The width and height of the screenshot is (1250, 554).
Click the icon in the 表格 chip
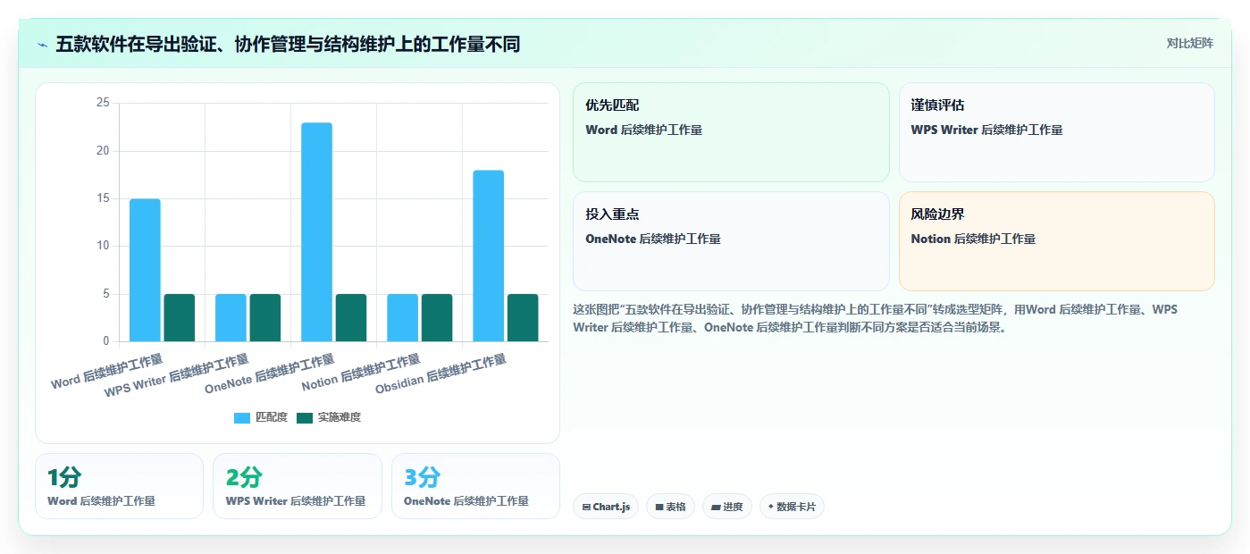(659, 508)
